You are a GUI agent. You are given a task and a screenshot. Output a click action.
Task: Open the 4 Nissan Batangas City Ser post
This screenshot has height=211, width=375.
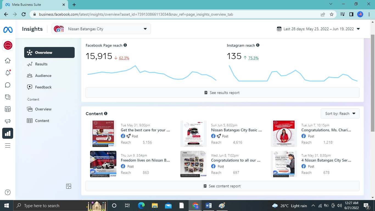click(x=326, y=160)
